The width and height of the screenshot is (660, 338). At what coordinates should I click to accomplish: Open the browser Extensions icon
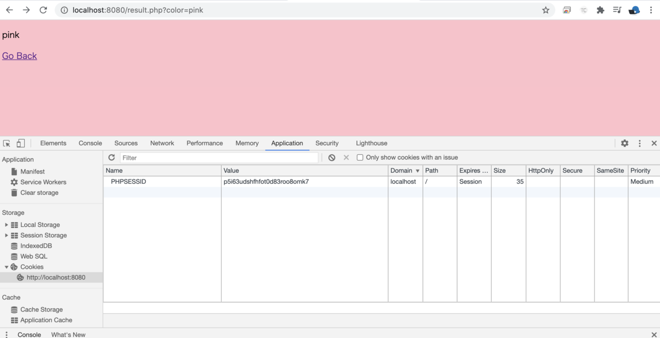coord(600,9)
